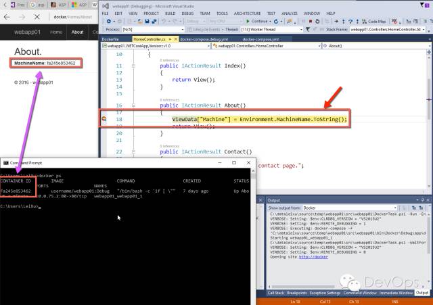Click the Undo icon in Visual Studio toolbar

coord(164,21)
